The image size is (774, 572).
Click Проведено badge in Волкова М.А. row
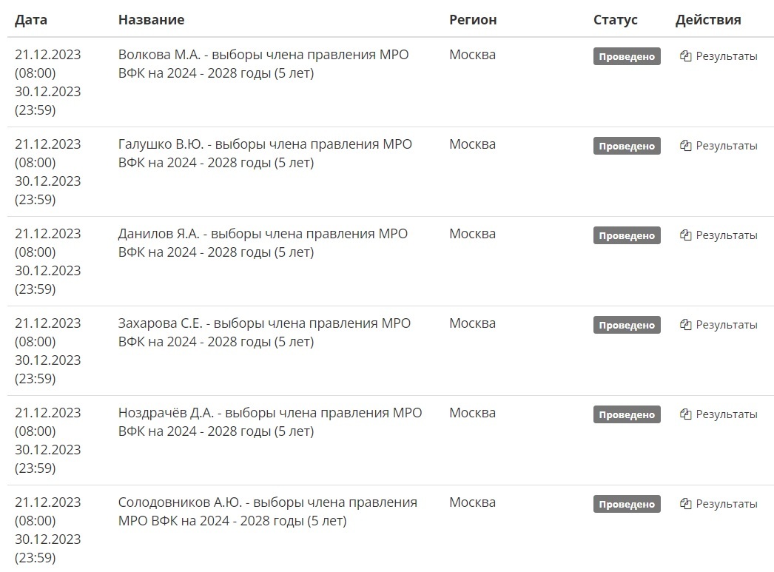pos(627,56)
